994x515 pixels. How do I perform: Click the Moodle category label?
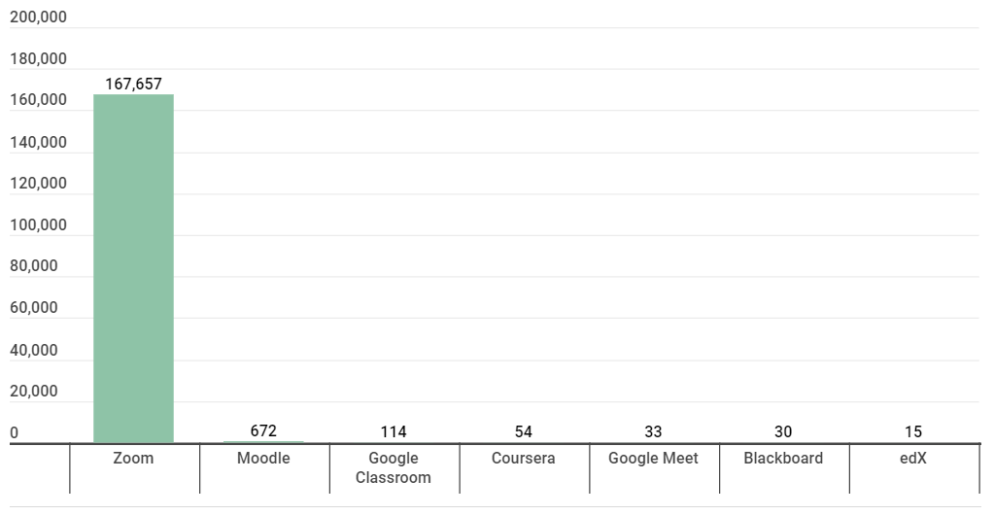click(x=263, y=458)
